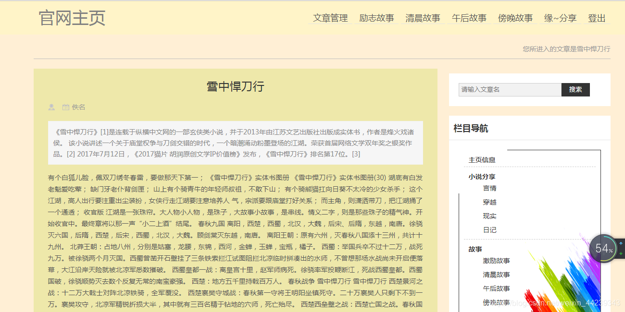The image size is (625, 312).
Task: Open 文章管理 menu item
Action: pyautogui.click(x=330, y=18)
